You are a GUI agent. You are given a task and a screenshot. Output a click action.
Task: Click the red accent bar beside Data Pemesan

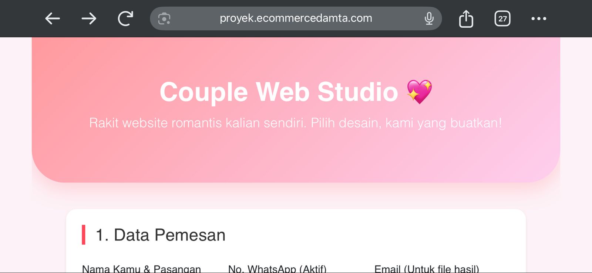pyautogui.click(x=84, y=235)
